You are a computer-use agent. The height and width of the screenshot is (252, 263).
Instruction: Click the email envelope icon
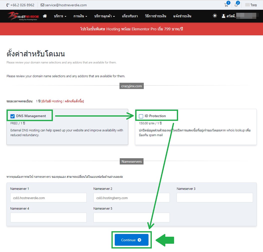coord(42,5)
